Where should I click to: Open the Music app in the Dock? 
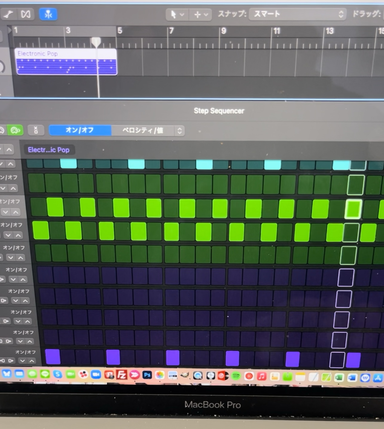coord(262,376)
